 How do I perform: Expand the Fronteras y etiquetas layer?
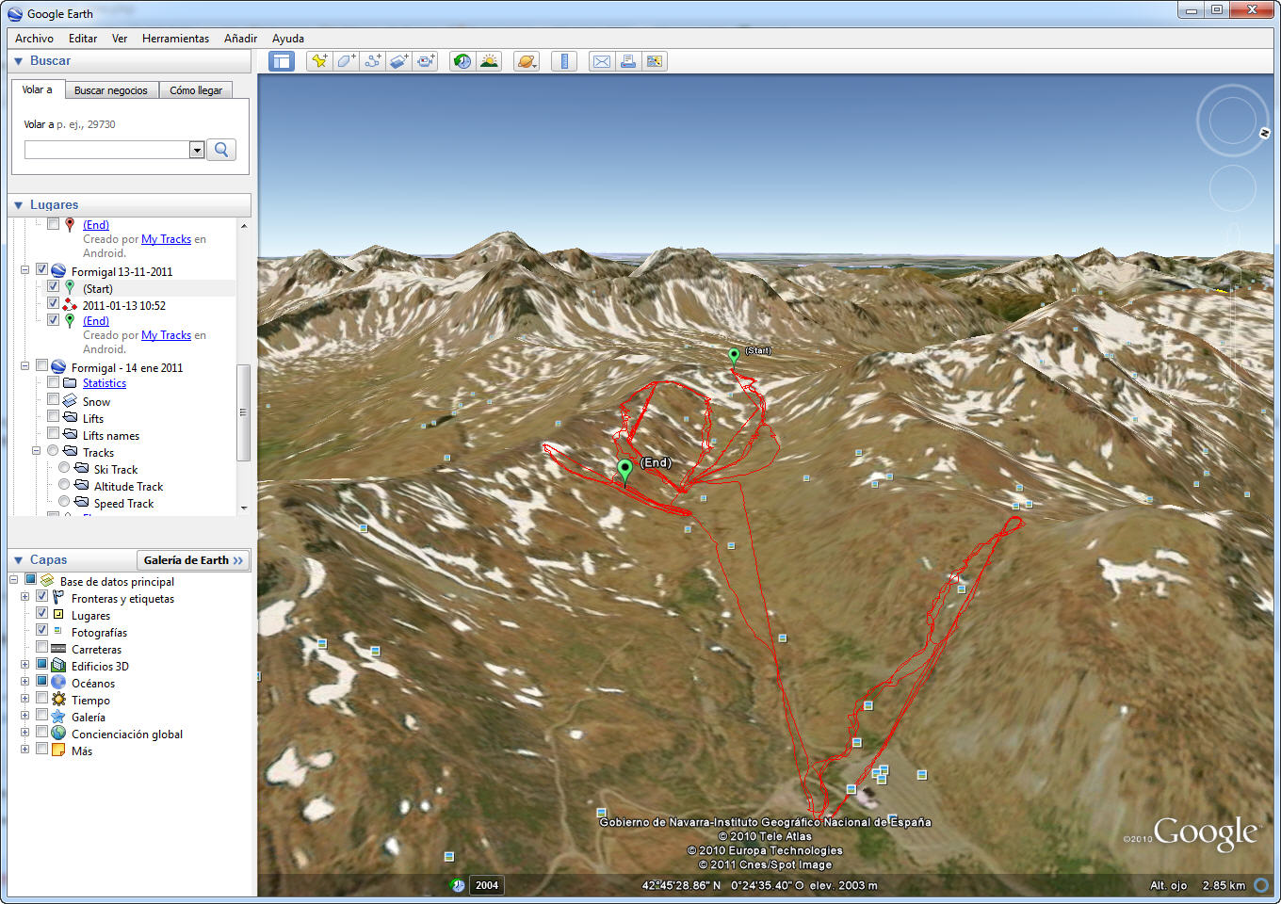(x=24, y=597)
